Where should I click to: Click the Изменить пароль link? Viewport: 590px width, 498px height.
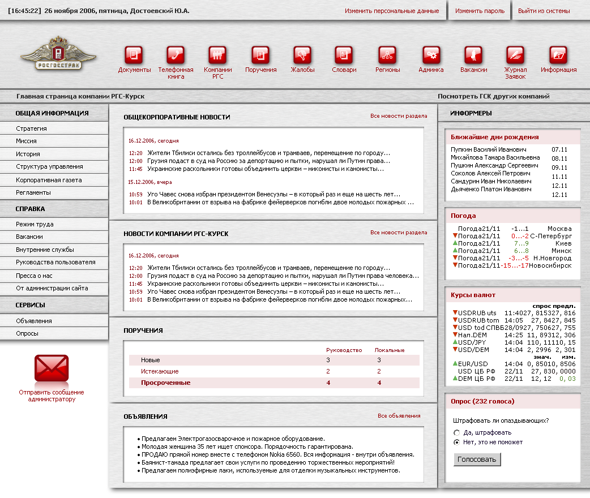pos(480,11)
